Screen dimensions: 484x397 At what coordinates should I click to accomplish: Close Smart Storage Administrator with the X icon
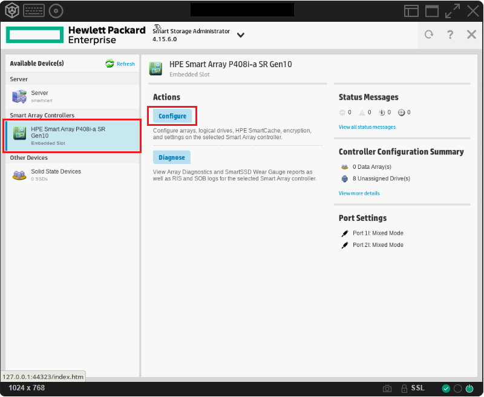[x=471, y=34]
